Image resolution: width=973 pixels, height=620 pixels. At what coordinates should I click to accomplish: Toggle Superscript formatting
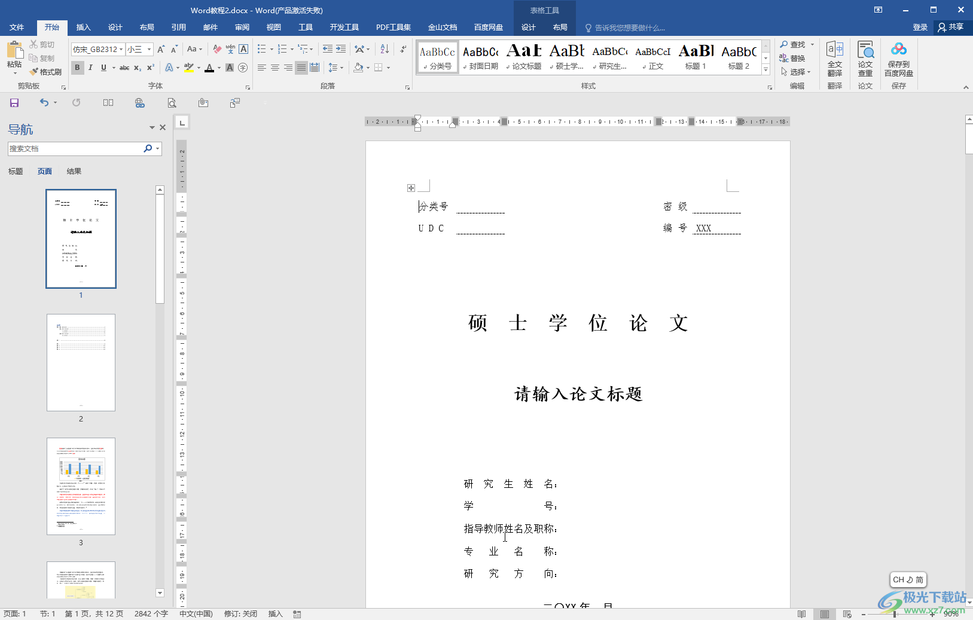tap(151, 68)
